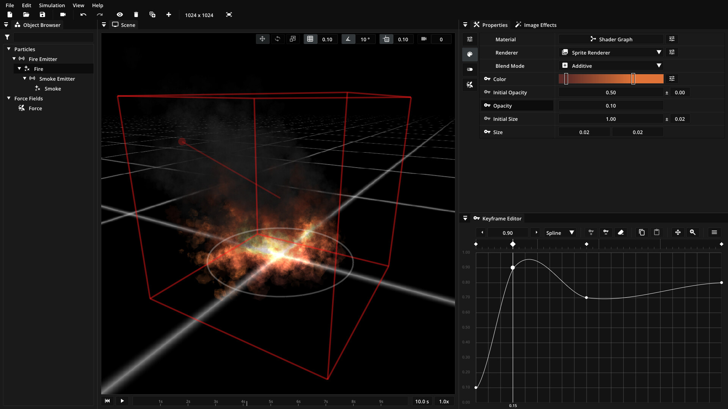Click the duplicate object icon
This screenshot has width=728, height=409.
click(x=152, y=15)
